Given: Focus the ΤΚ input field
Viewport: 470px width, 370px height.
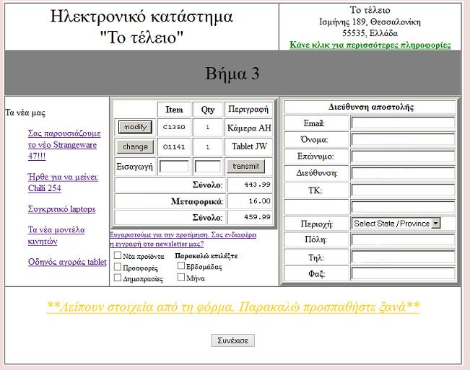Looking at the screenshot, I should tap(403, 190).
